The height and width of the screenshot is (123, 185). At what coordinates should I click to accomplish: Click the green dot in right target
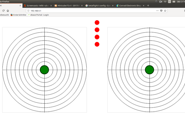pyautogui.click(x=150, y=70)
